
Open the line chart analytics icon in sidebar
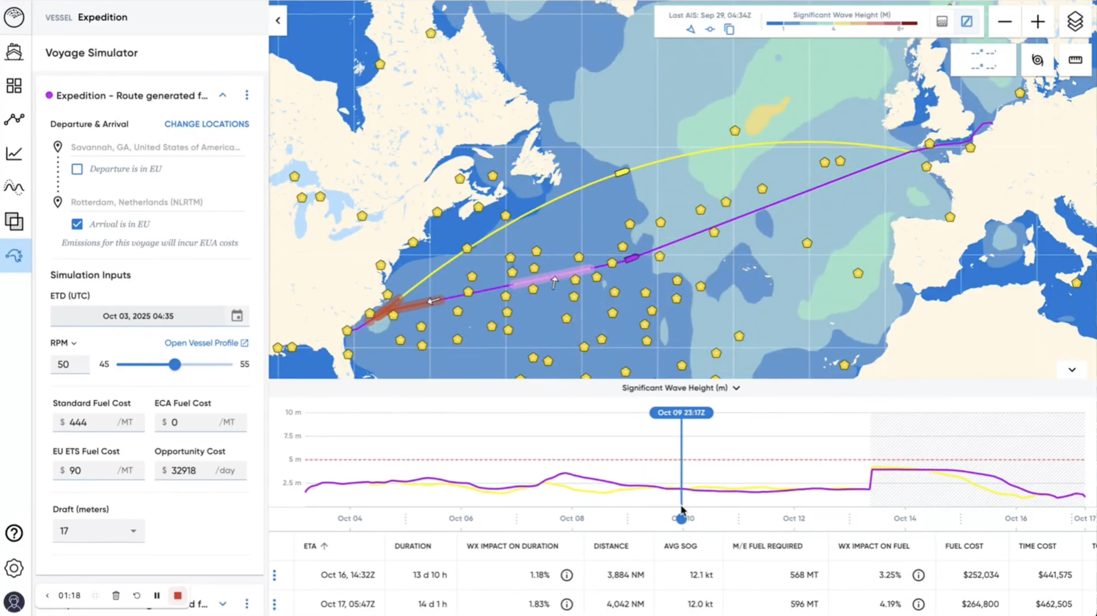pyautogui.click(x=14, y=153)
